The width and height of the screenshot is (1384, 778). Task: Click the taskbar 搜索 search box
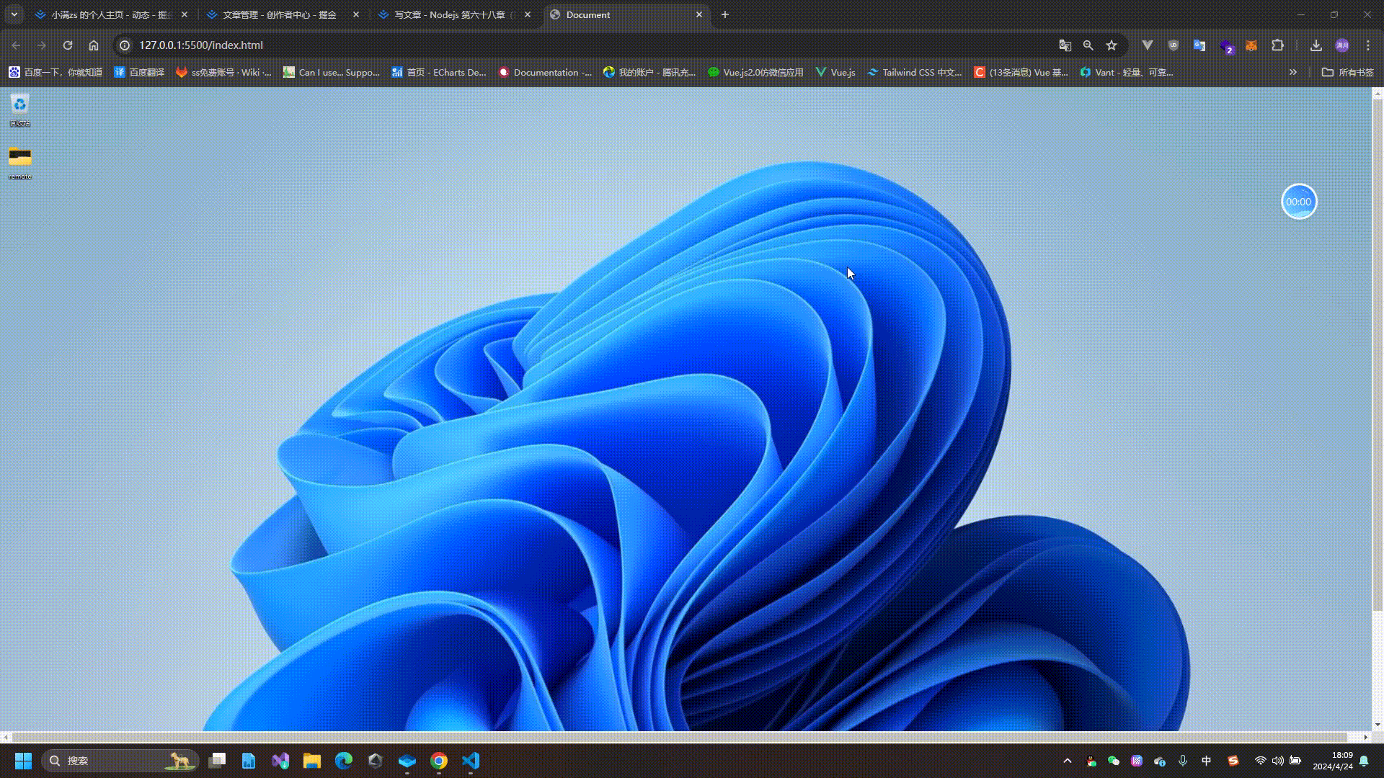tap(120, 761)
